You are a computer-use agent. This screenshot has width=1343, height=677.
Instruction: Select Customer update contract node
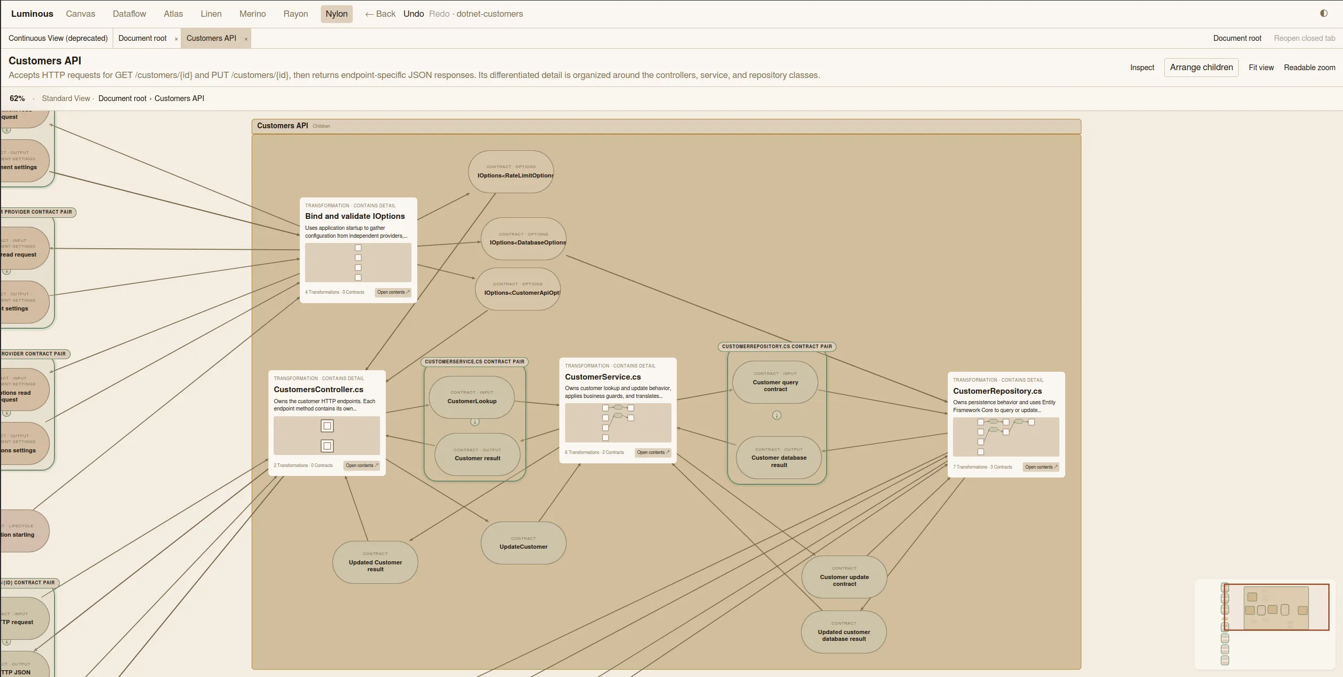844,577
